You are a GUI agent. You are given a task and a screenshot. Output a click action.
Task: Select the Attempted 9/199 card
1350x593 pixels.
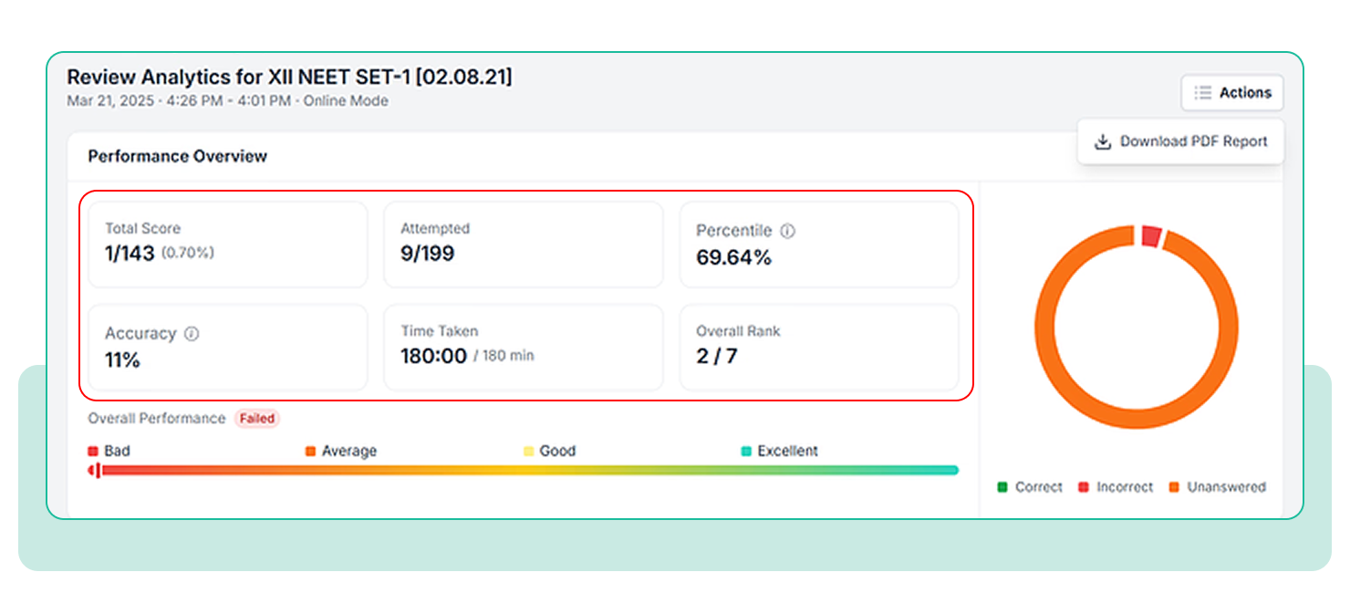coord(524,244)
